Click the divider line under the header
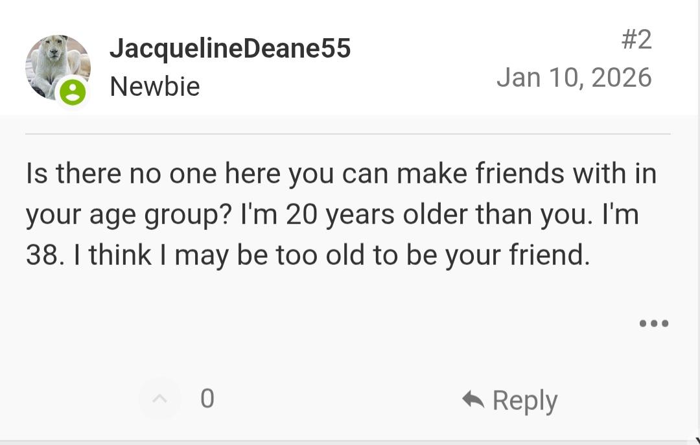The image size is (700, 445). [x=348, y=134]
